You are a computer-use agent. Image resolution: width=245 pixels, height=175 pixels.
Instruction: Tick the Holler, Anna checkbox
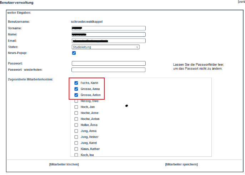pyautogui.click(x=76, y=125)
